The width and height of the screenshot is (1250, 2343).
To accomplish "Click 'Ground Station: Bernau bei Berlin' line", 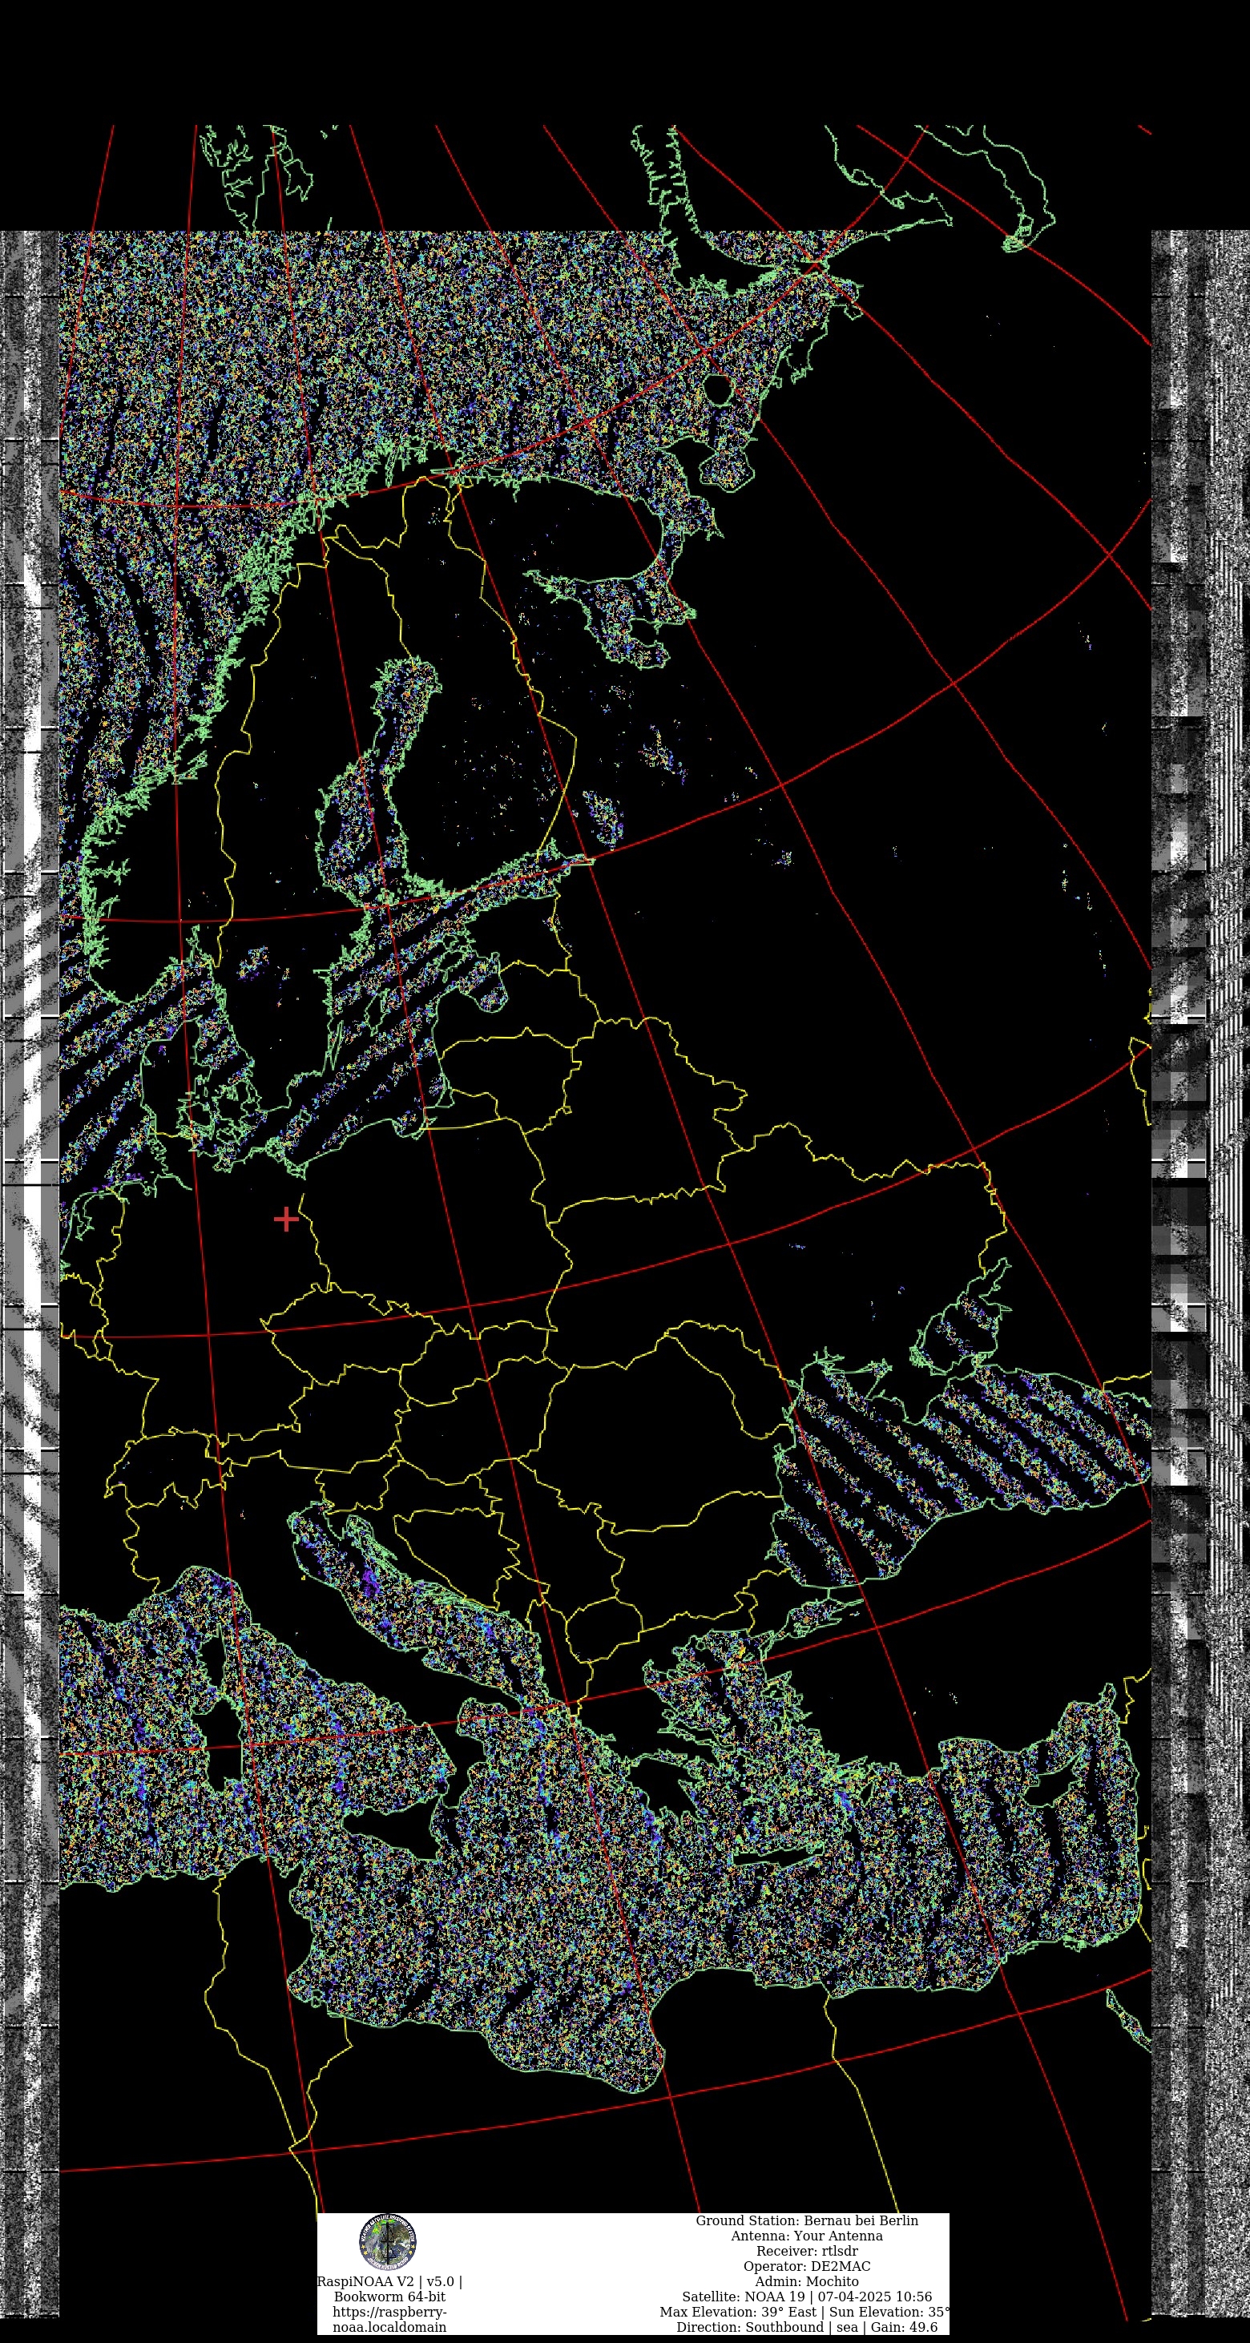I will (x=807, y=2220).
